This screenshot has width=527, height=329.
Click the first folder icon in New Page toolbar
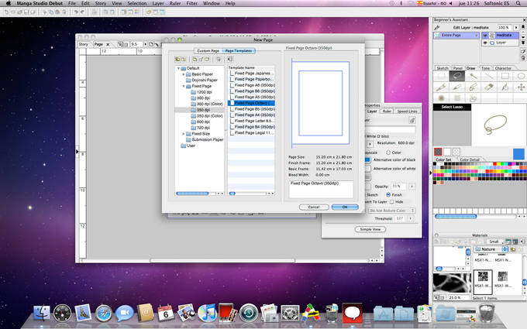pyautogui.click(x=177, y=60)
